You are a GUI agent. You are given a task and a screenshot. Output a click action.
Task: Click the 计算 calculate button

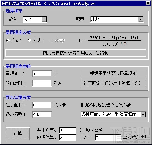click(x=18, y=134)
